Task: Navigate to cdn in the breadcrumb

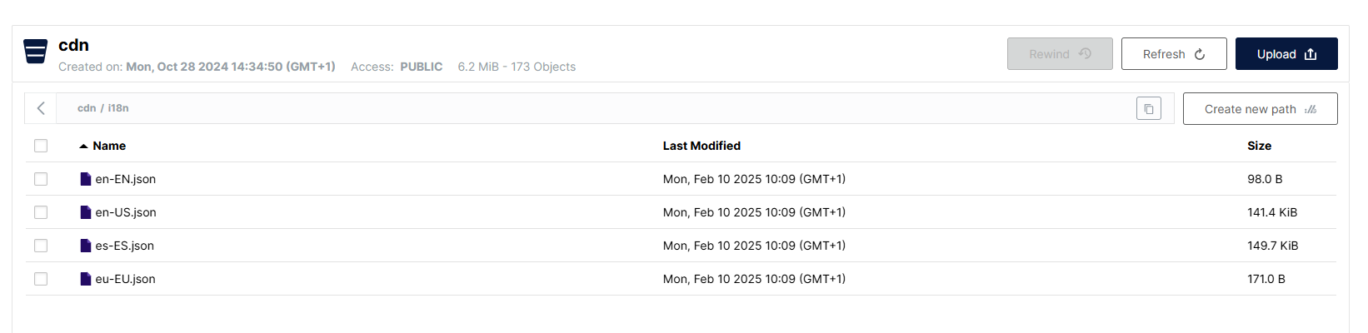Action: point(86,108)
